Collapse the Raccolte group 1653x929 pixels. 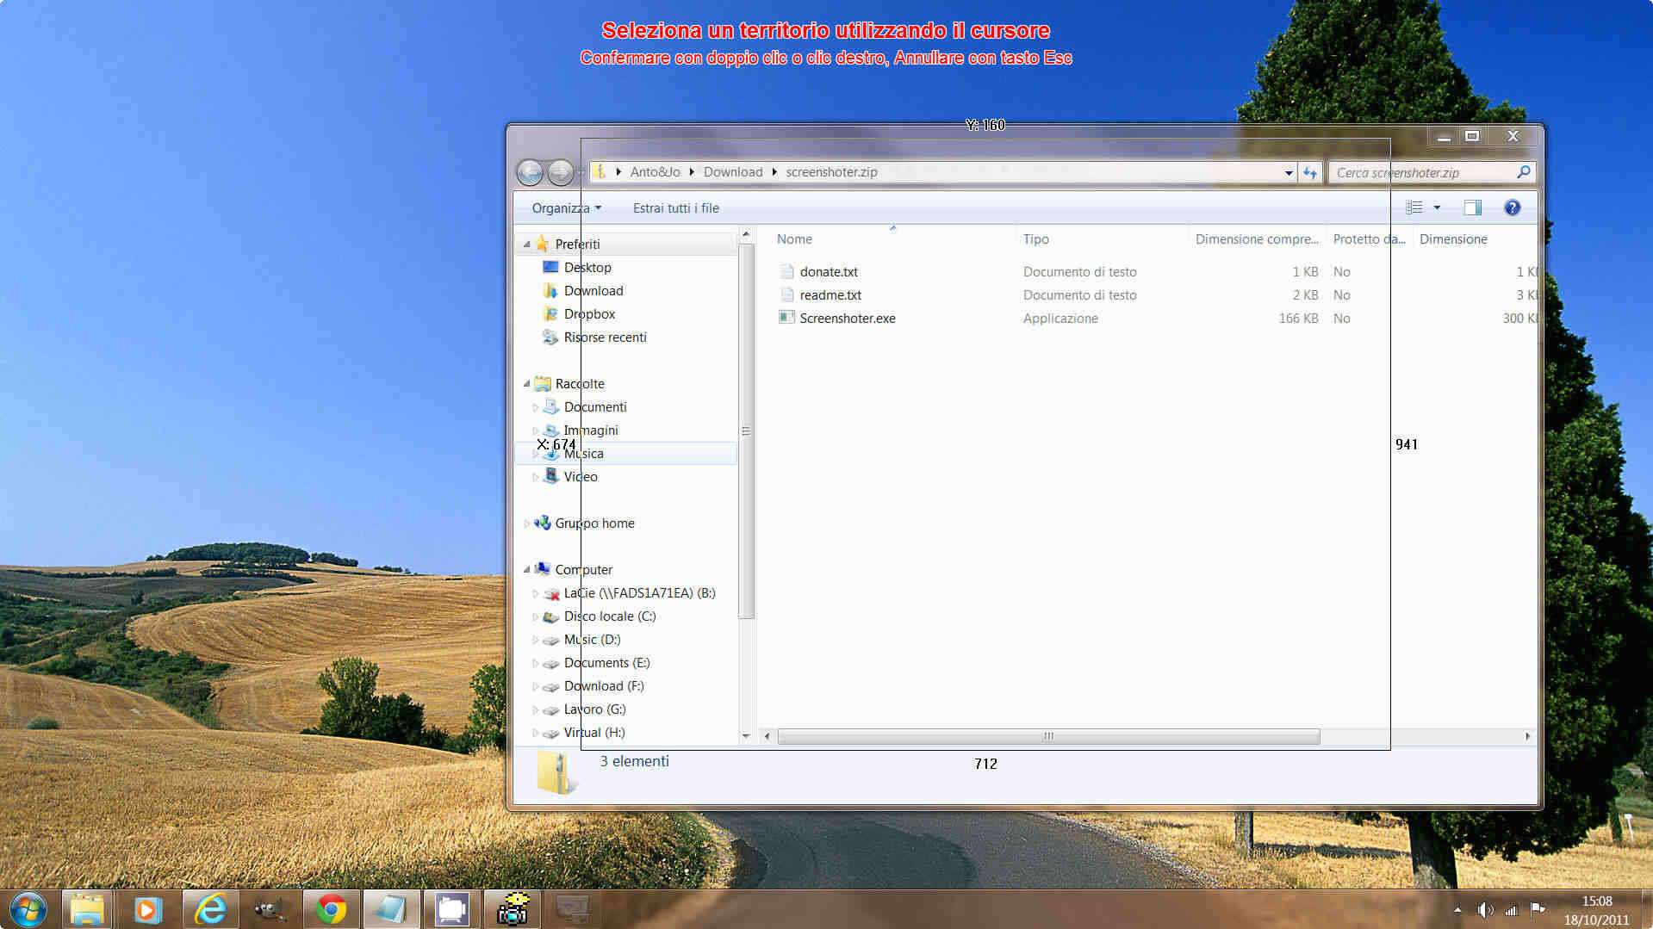(x=526, y=383)
